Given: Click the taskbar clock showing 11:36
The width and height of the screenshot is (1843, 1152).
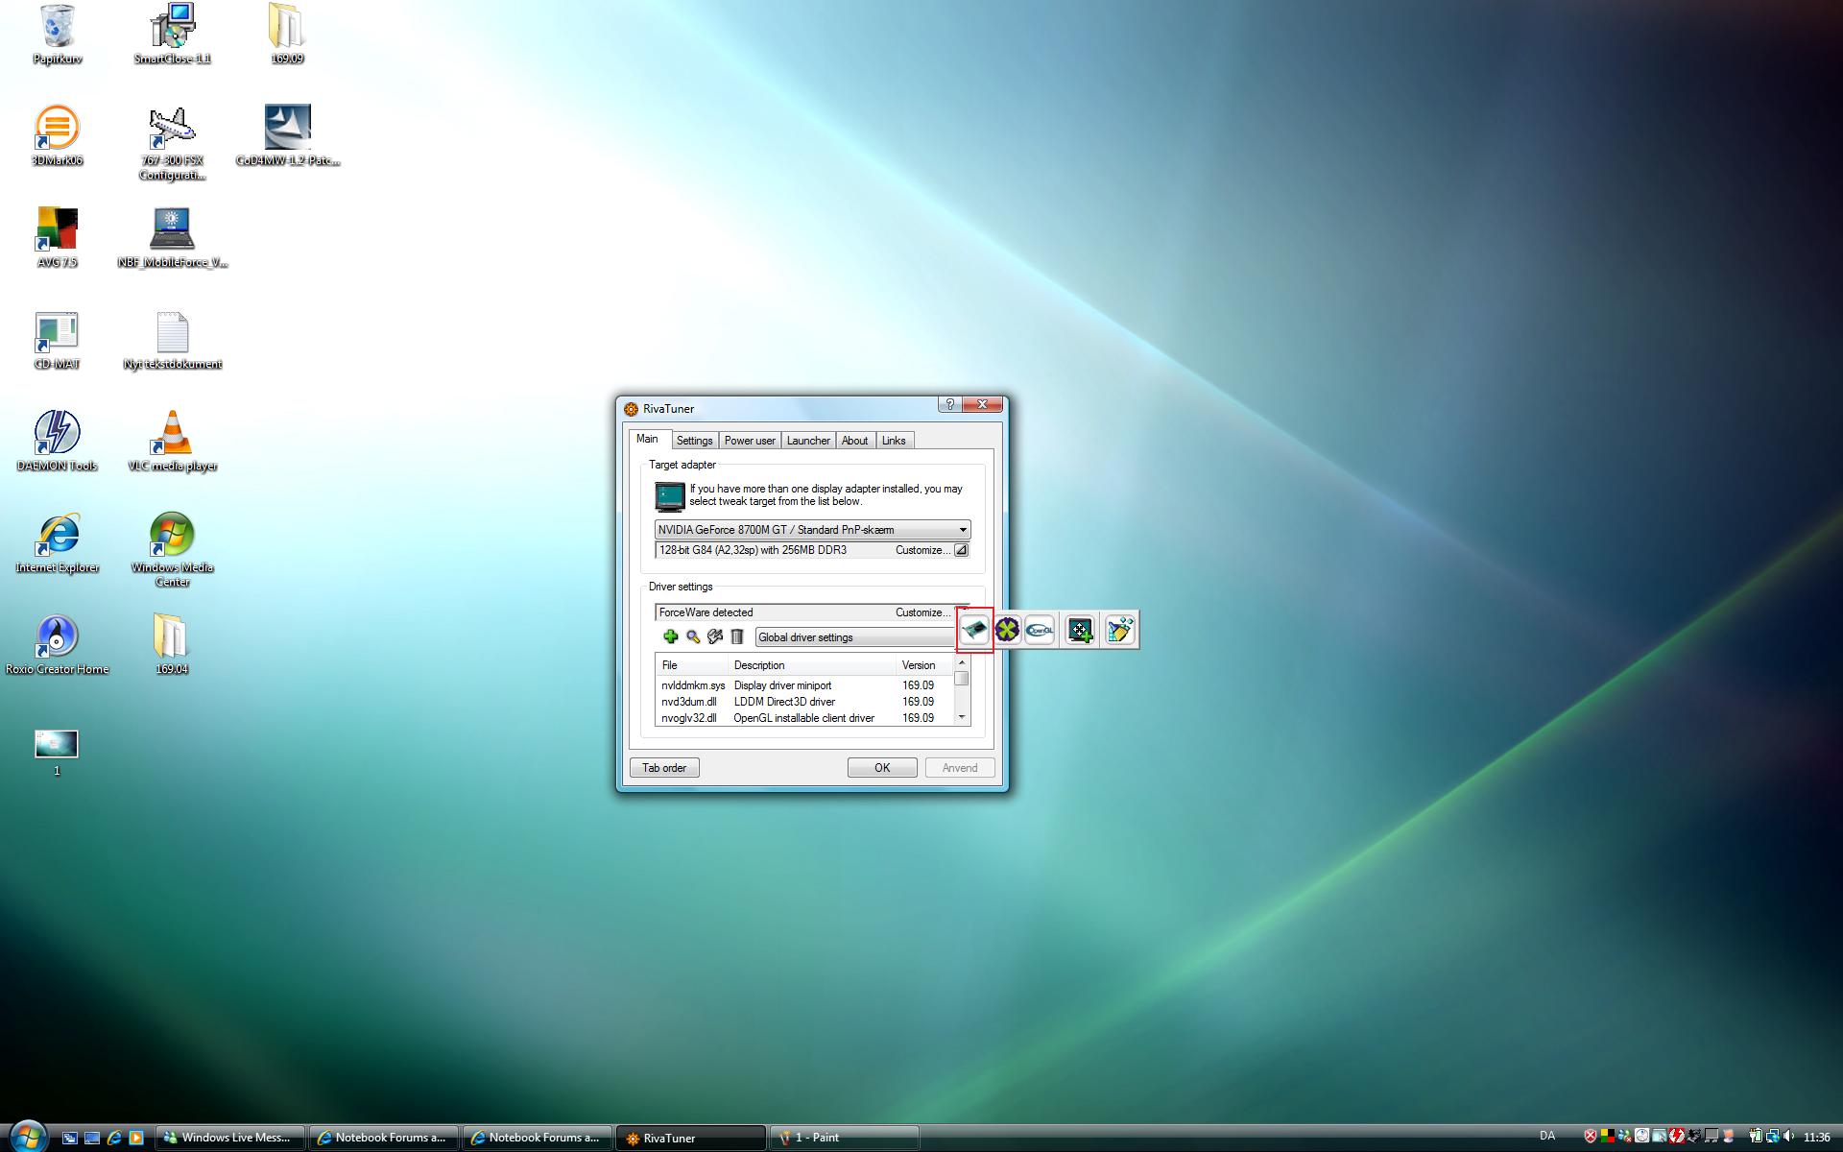Looking at the screenshot, I should pyautogui.click(x=1817, y=1138).
